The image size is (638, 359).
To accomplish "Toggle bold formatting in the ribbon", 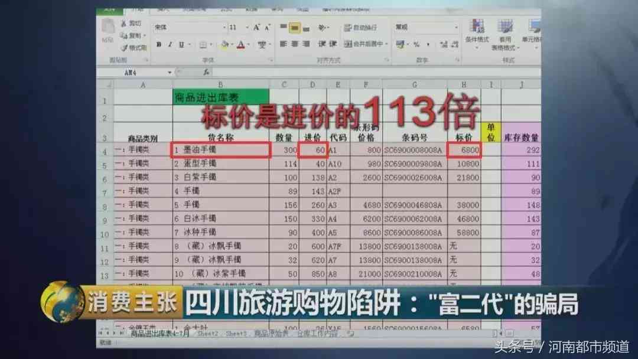I will pyautogui.click(x=159, y=45).
